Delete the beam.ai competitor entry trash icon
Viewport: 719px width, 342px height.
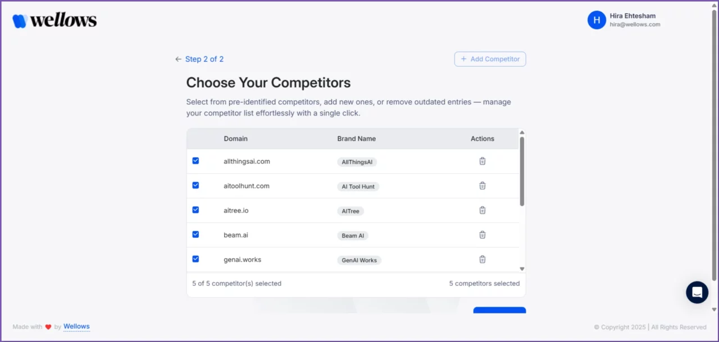tap(482, 235)
